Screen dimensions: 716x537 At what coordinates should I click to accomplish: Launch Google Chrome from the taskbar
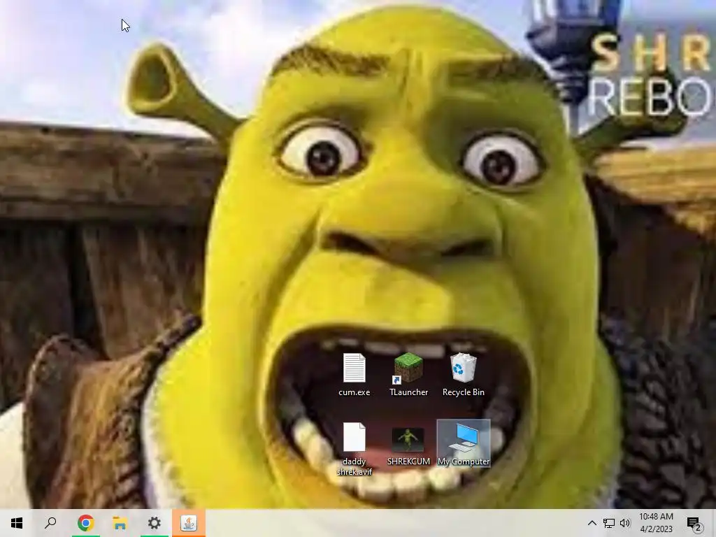click(x=85, y=523)
